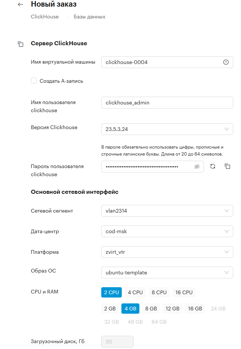241x349 pixels.
Task: Select 16 GB of RAM
Action: coord(195,309)
